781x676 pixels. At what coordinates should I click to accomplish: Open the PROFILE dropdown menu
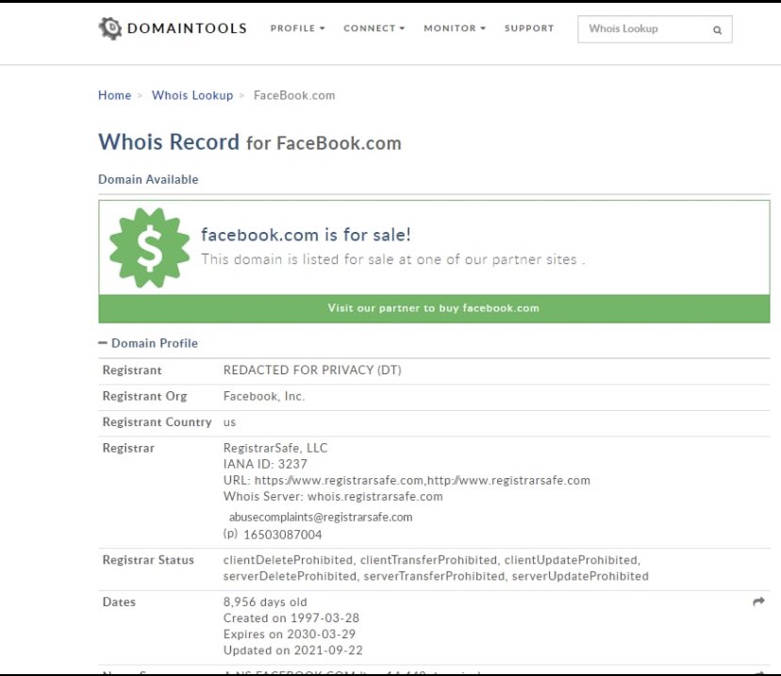click(296, 29)
